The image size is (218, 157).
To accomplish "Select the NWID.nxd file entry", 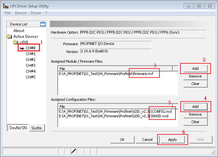I will click(114, 116).
